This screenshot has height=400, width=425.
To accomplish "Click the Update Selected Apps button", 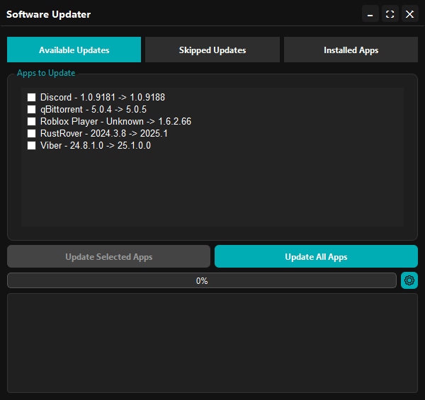I will click(x=108, y=256).
